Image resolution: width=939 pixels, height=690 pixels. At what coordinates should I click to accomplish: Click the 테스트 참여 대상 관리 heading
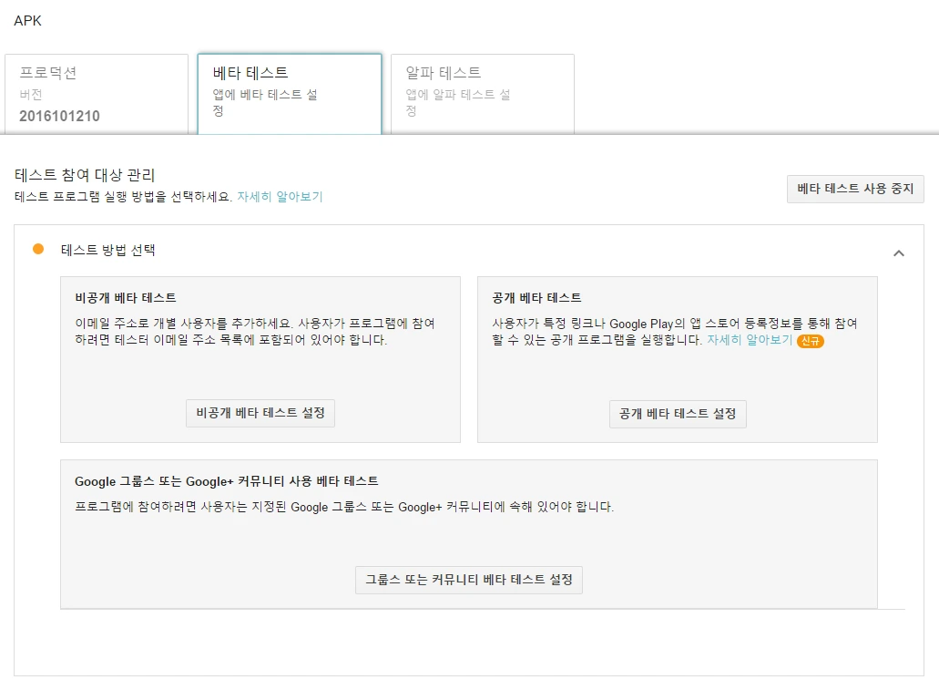click(85, 175)
